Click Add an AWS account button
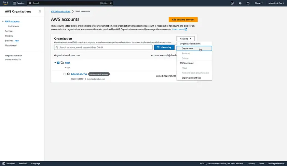 click(x=183, y=19)
